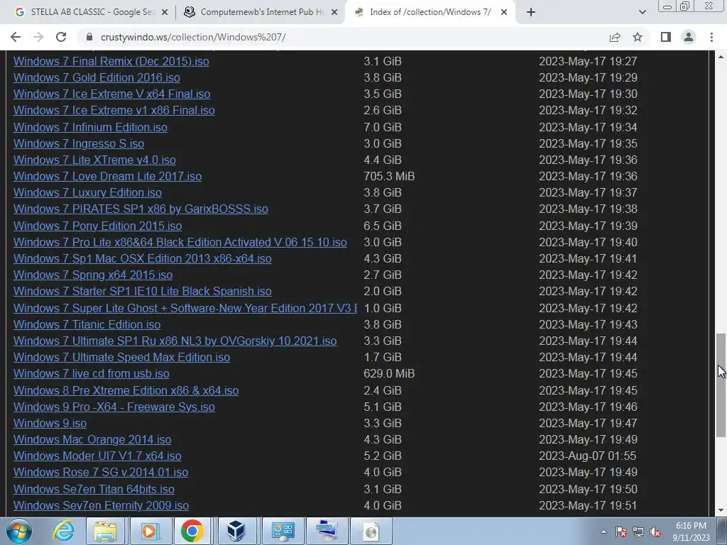
Task: Close the Index of /collection/Windows 7 tab
Action: (504, 13)
